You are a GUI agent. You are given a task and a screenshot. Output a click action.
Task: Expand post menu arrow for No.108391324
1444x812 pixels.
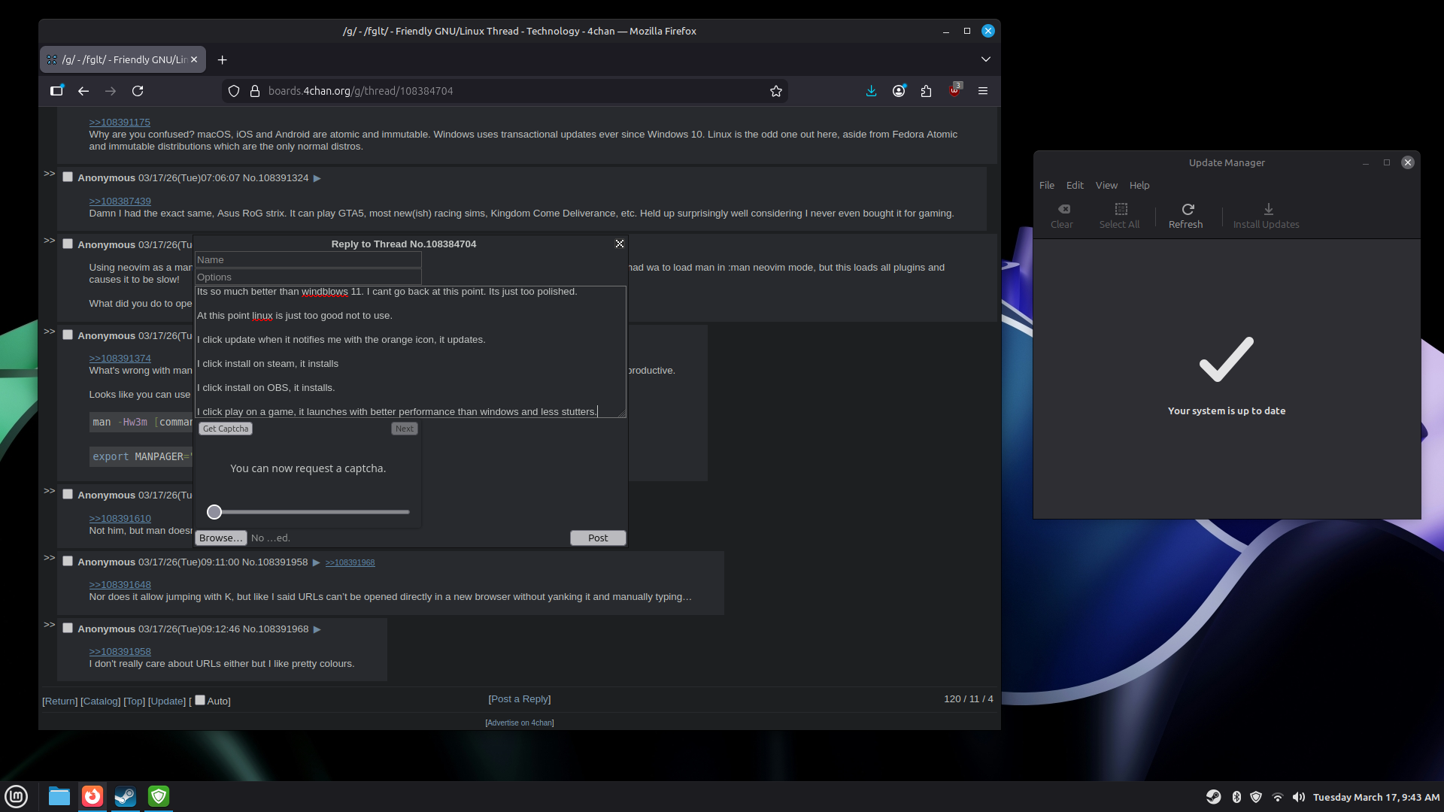coord(317,178)
